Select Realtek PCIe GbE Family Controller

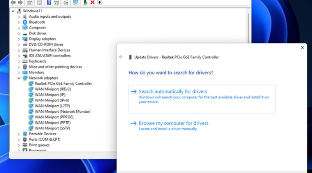tap(63, 83)
